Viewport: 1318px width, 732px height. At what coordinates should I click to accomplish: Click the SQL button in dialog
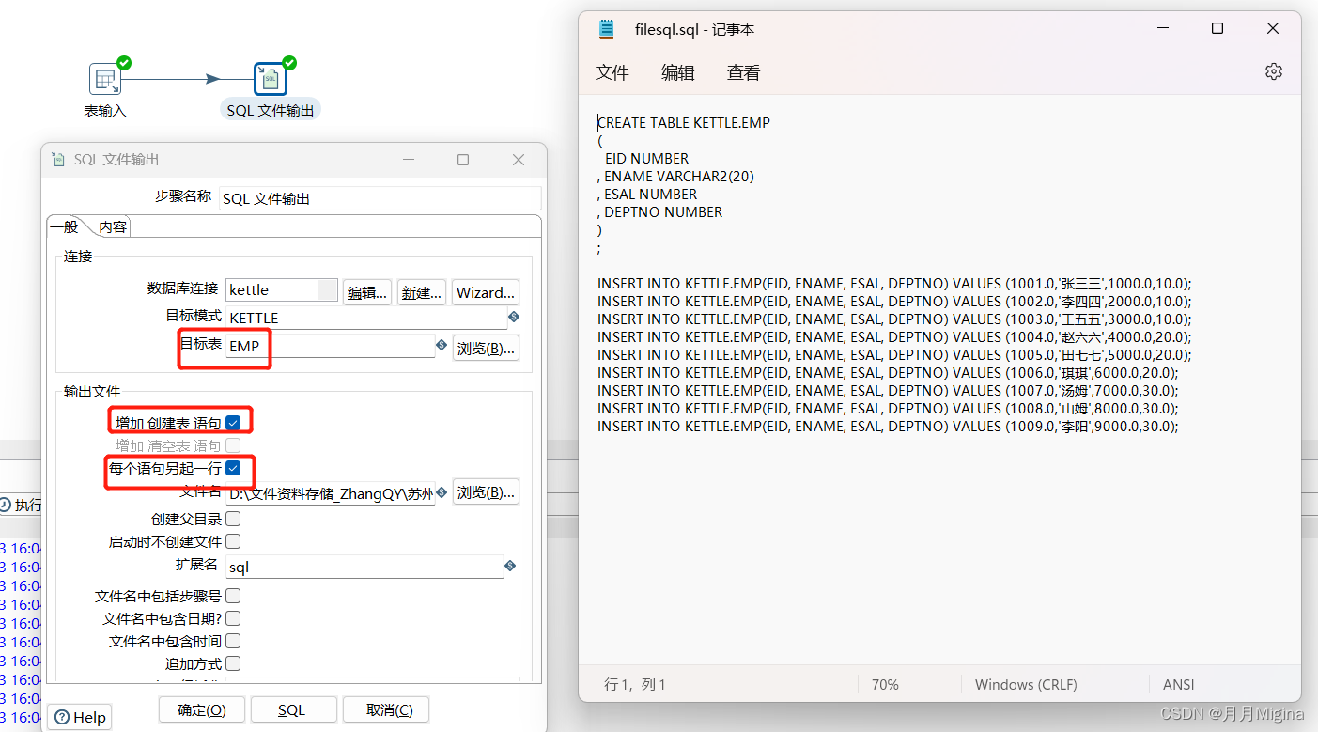click(x=292, y=709)
